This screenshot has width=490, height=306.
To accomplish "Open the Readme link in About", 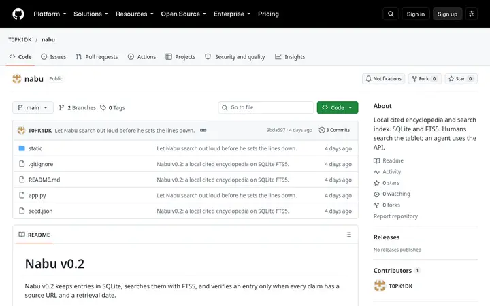I will coord(389,160).
